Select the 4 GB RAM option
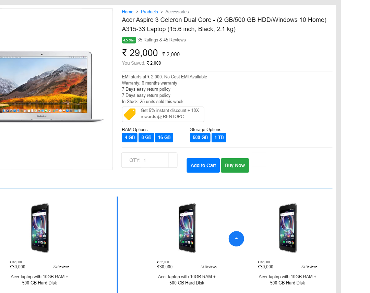The width and height of the screenshot is (370, 293). (x=130, y=138)
